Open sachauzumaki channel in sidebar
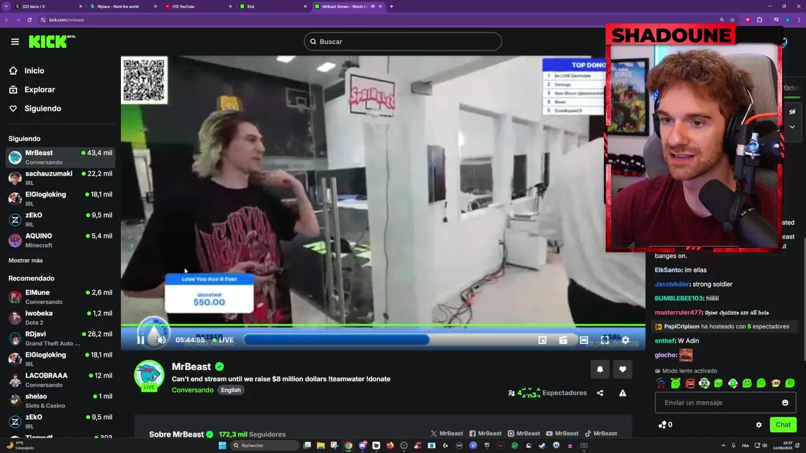 point(60,178)
